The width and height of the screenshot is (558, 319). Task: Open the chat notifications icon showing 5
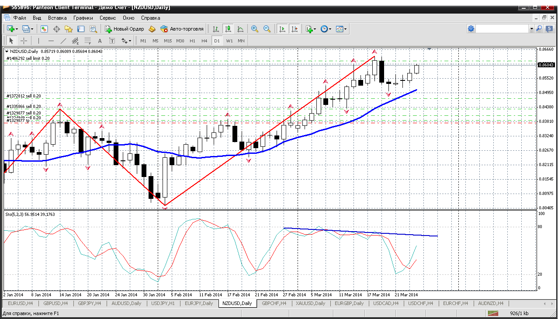point(549,29)
